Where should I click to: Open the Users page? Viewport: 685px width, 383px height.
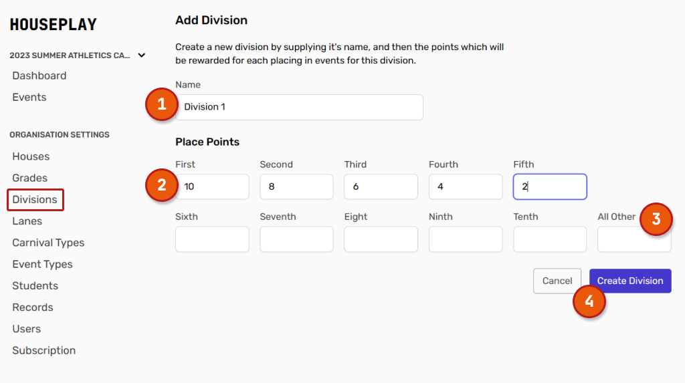pyautogui.click(x=26, y=329)
